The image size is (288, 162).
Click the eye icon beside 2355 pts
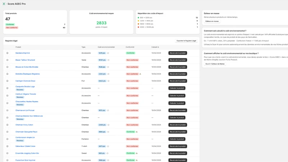click(108, 74)
